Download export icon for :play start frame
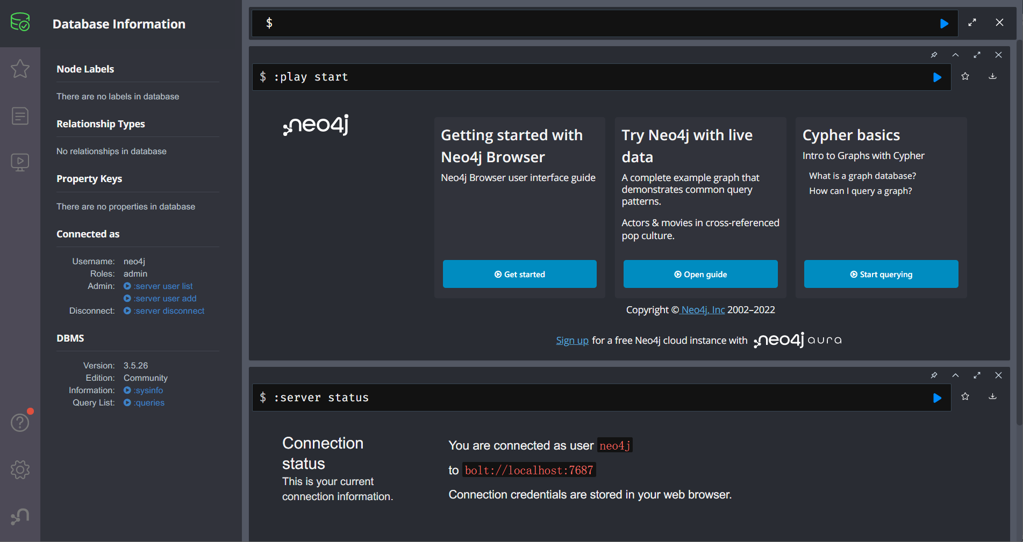This screenshot has width=1023, height=542. click(992, 76)
